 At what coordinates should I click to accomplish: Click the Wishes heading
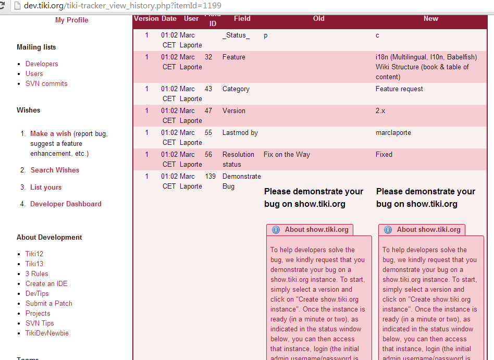(x=28, y=110)
